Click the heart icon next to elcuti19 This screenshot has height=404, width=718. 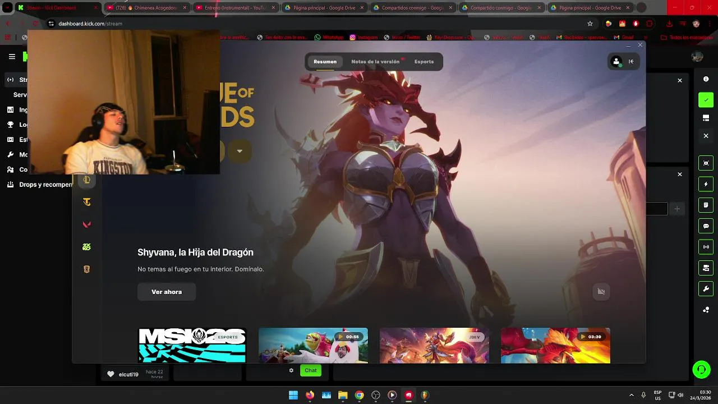[111, 374]
